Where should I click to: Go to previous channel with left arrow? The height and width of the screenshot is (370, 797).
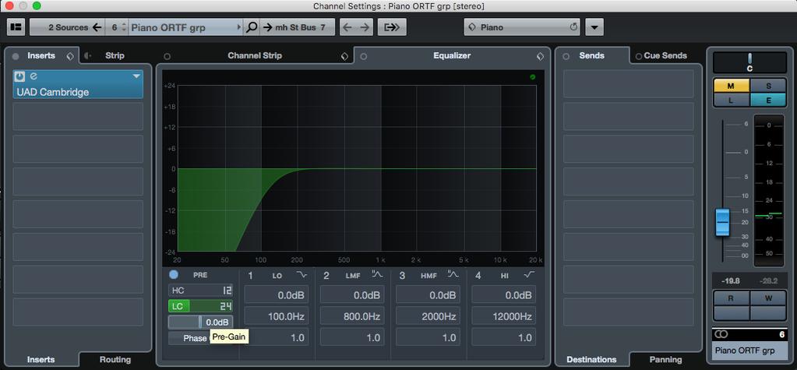point(347,27)
